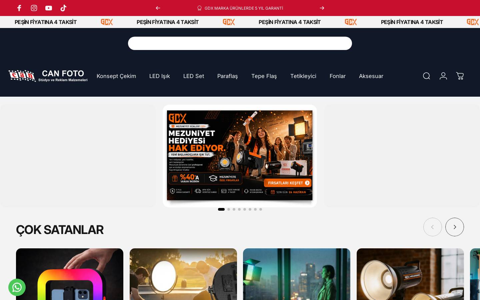Jump to the last slide dot
The height and width of the screenshot is (300, 480).
[x=261, y=209]
